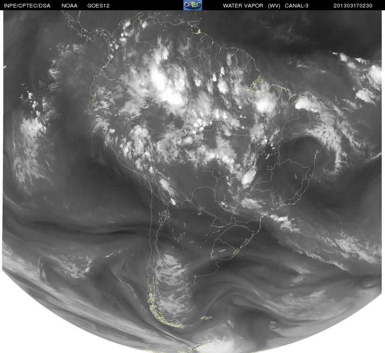385x353 pixels.
Task: Click the 201303170230 timestamp
Action: [353, 6]
